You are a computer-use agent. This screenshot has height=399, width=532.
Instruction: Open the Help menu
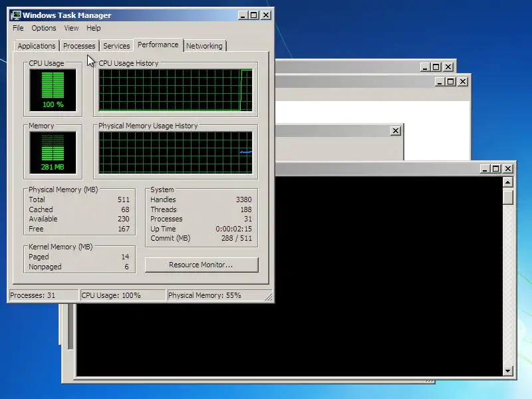pos(93,28)
